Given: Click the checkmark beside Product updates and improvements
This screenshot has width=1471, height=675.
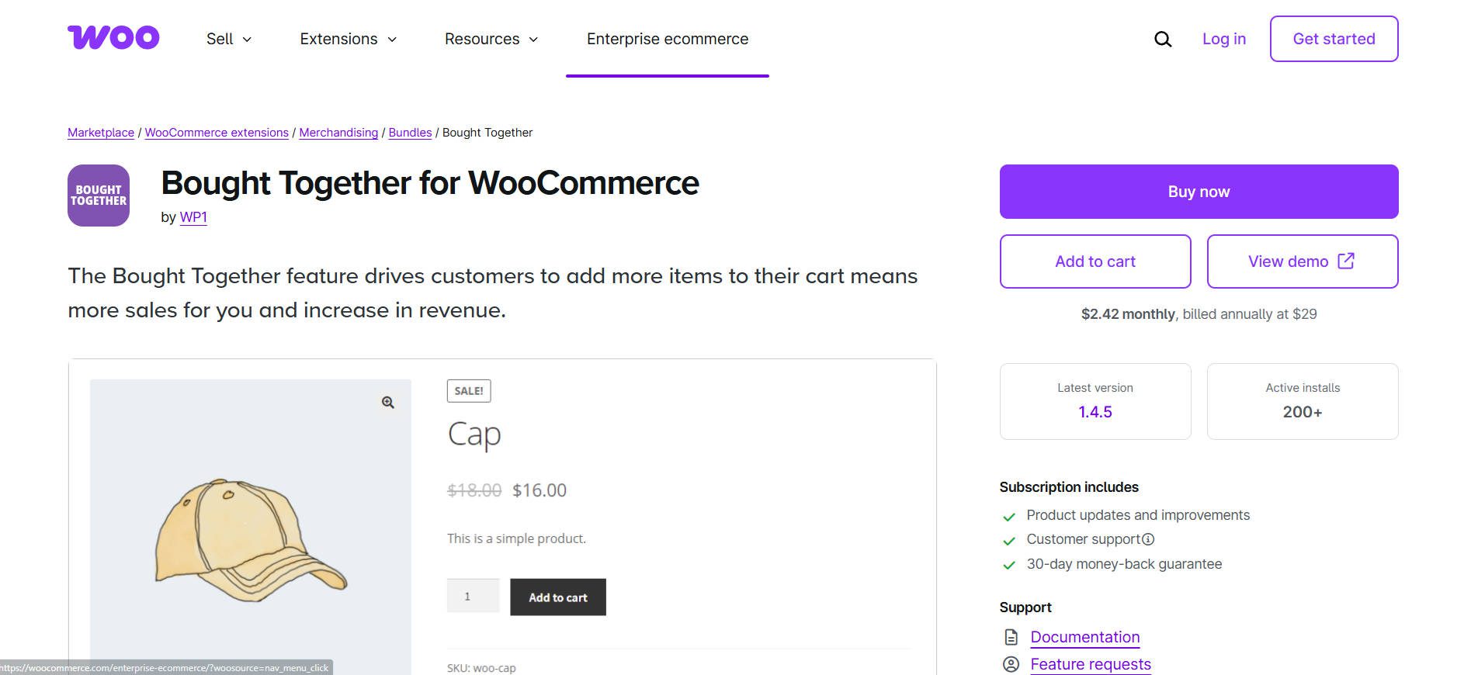Looking at the screenshot, I should tap(1010, 514).
